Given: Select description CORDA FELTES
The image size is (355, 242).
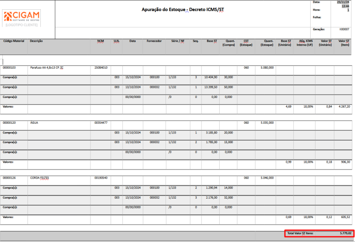Looking at the screenshot, I should click(x=39, y=178).
